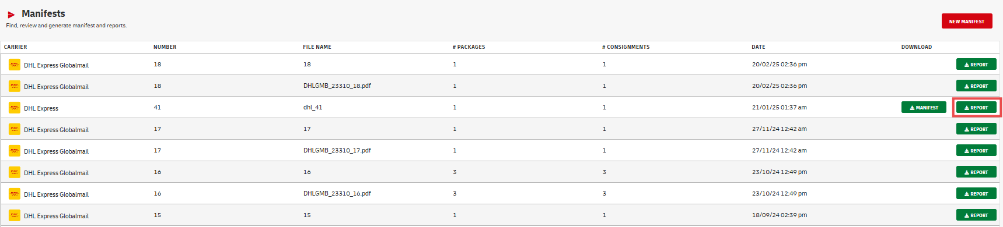
Task: Download Report for dhl_41 row
Action: [976, 107]
